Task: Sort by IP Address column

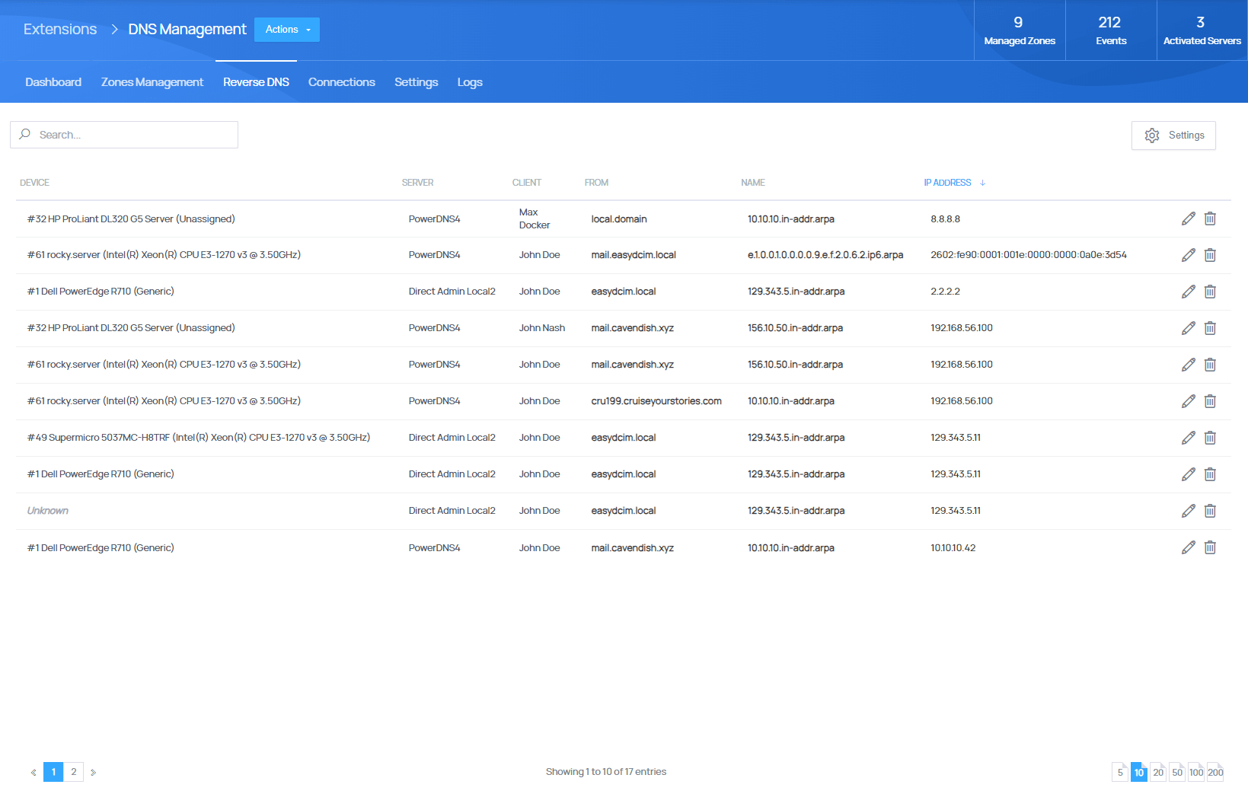Action: click(954, 183)
